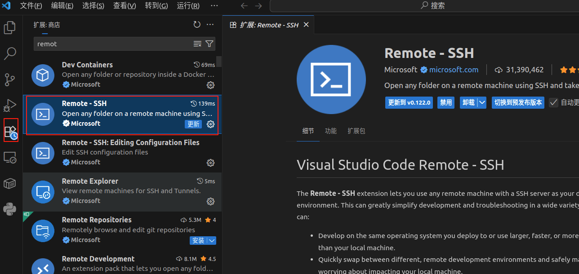Open the Python icon in activity bar

10,209
